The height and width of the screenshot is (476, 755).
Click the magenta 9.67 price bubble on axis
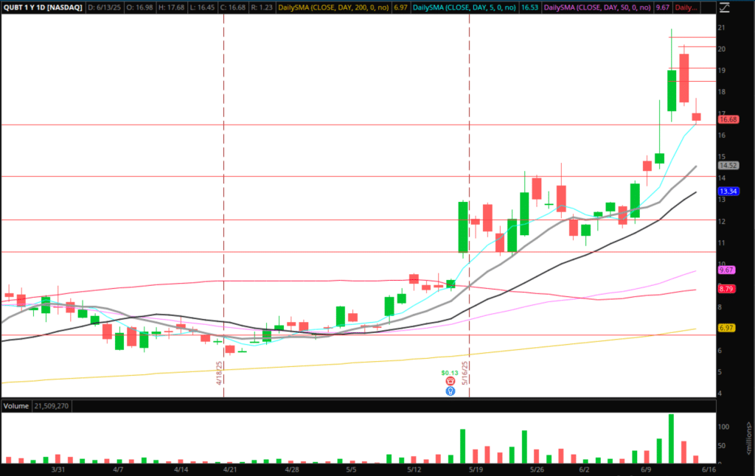click(726, 270)
